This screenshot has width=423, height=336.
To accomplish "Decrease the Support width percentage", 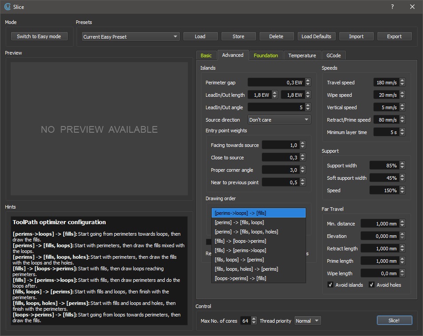I will pos(402,167).
